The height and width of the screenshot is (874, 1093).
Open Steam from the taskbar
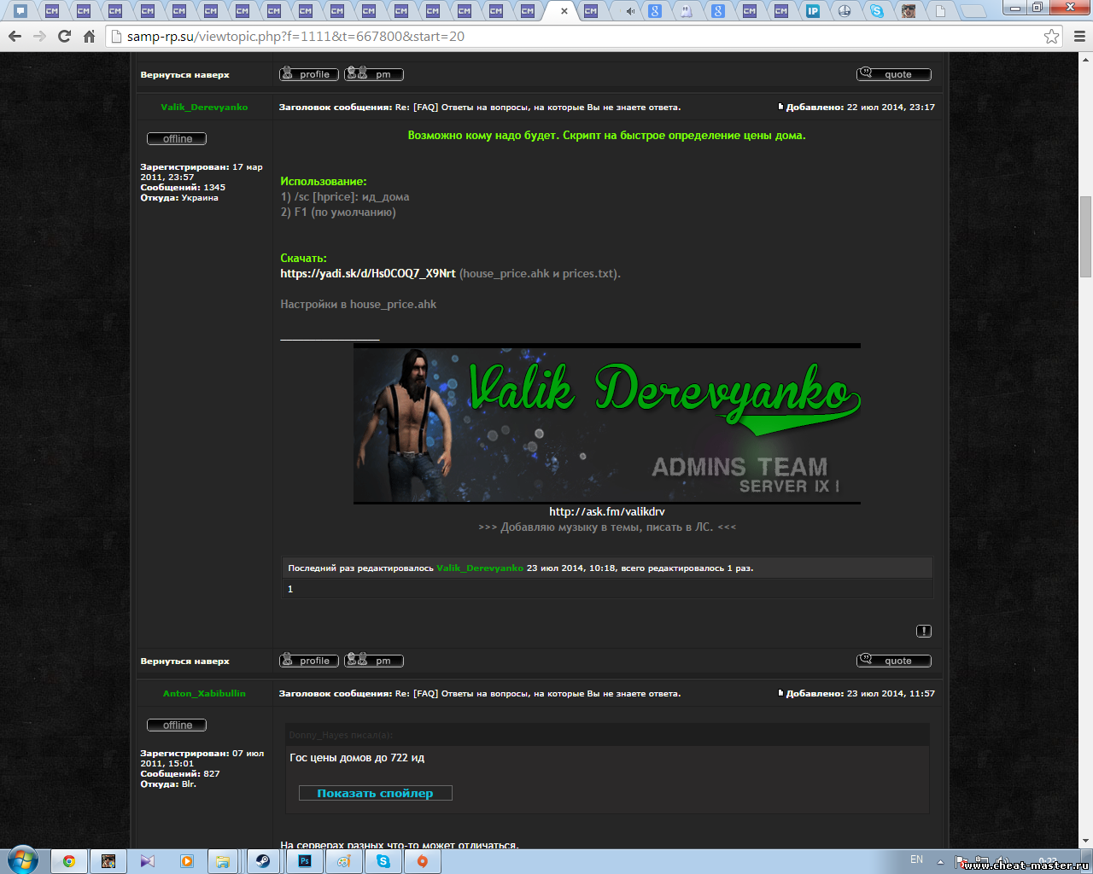pyautogui.click(x=263, y=861)
